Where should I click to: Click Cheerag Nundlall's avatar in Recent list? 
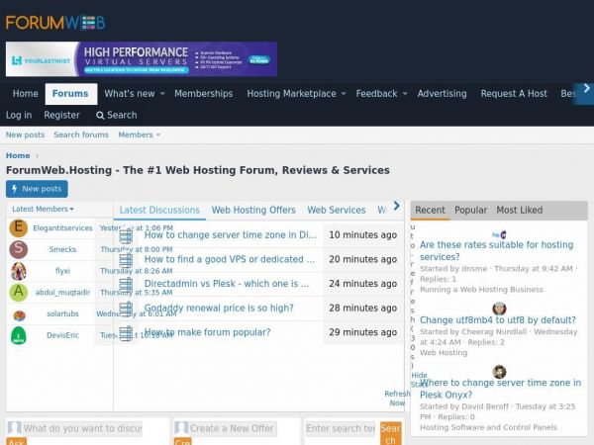click(x=499, y=308)
